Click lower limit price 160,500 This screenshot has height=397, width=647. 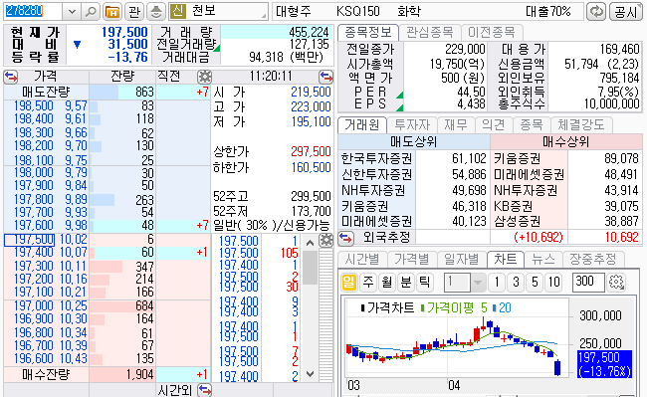[311, 168]
